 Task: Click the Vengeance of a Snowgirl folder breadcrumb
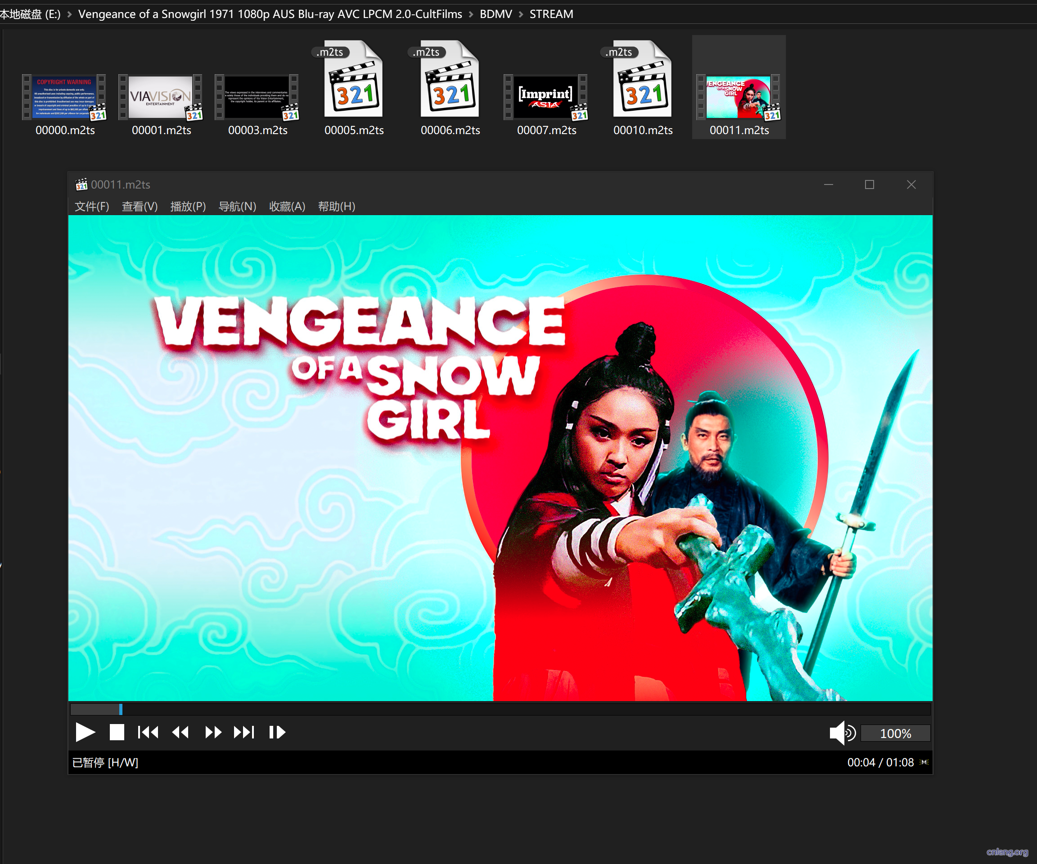pos(270,14)
